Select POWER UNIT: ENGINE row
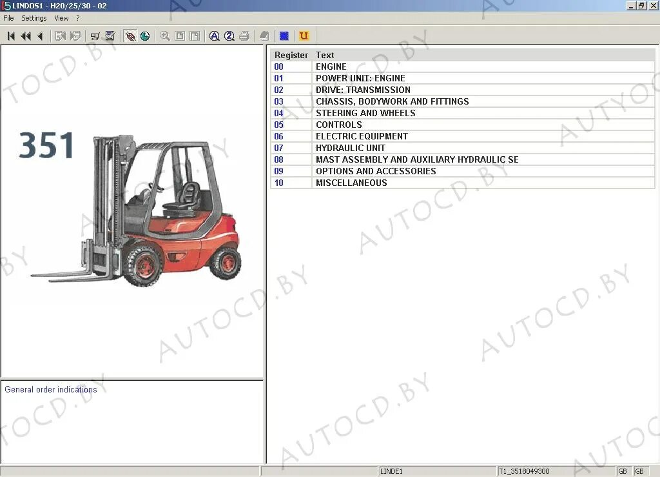 coord(463,78)
